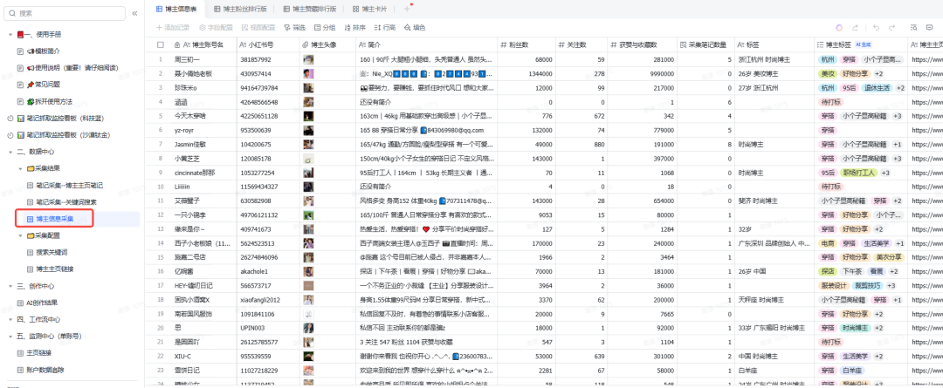Collapse the sidebar with the double-chevron icon

[x=134, y=12]
